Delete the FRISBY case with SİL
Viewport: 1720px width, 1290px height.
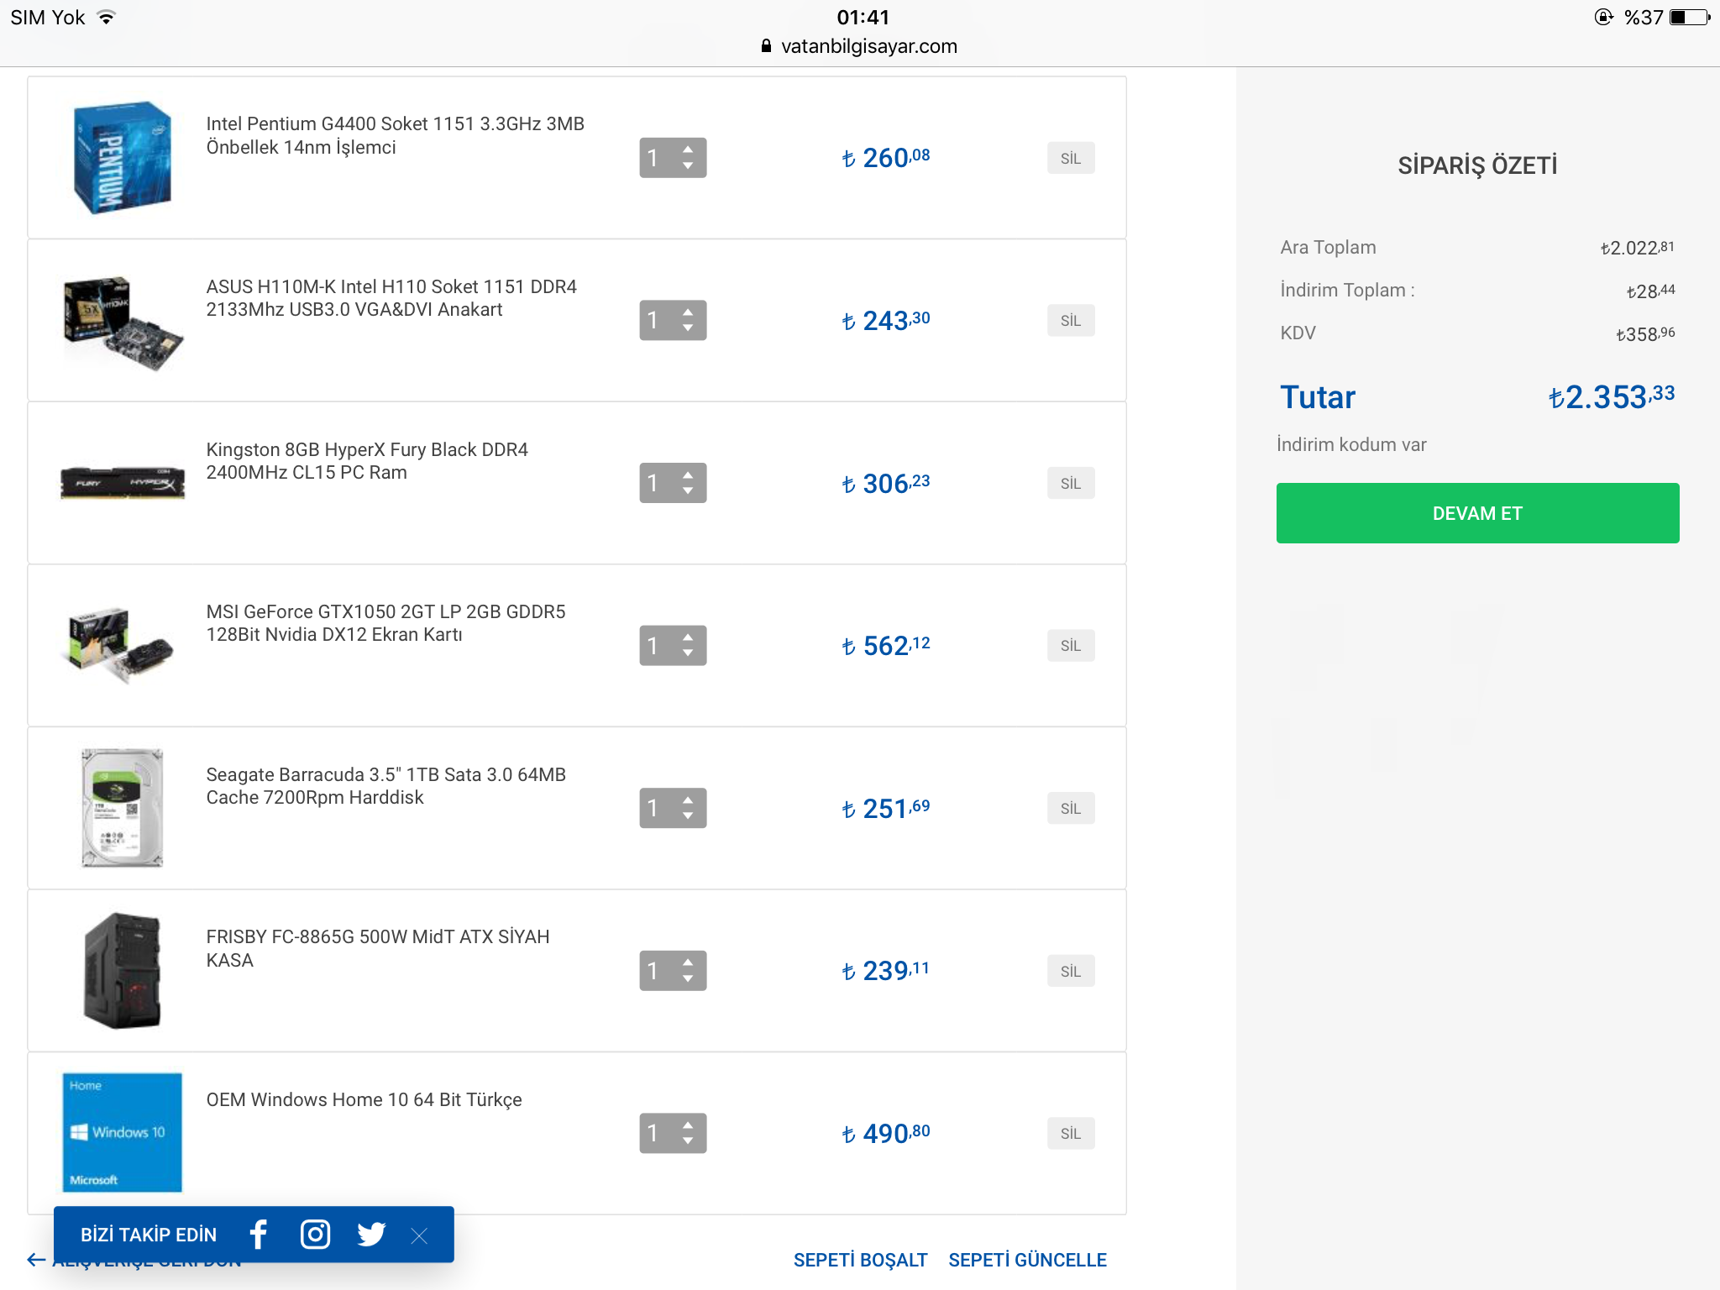(1070, 971)
